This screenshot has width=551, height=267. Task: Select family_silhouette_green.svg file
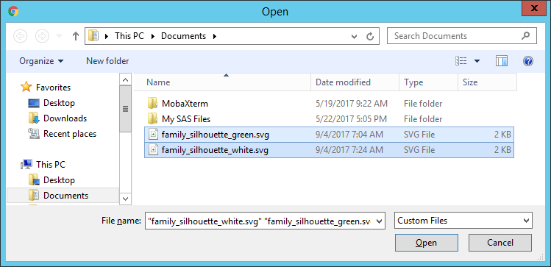(x=329, y=135)
